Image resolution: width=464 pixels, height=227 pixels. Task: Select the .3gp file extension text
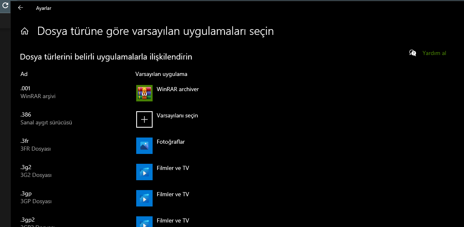pos(26,194)
